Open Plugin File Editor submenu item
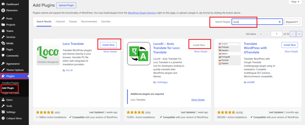 tap(11, 93)
